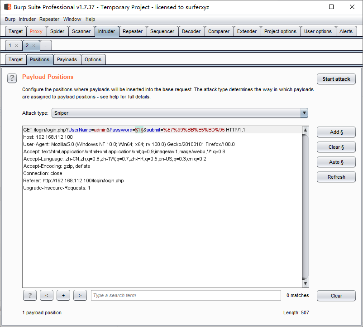This screenshot has width=363, height=327.
Task: Switch to the Comparer tab
Action: [219, 31]
